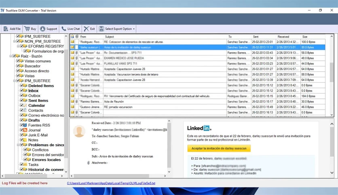The width and height of the screenshot is (338, 195).
Task: Uncheck the Deleted Items checkbox
Action: point(21,85)
